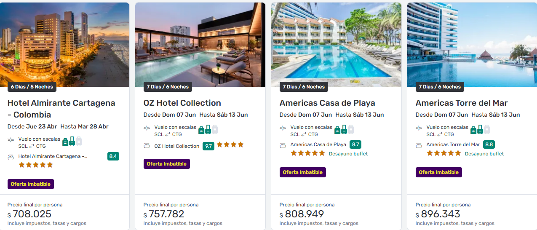Click the OZ Hotel Collection title

[x=182, y=103]
